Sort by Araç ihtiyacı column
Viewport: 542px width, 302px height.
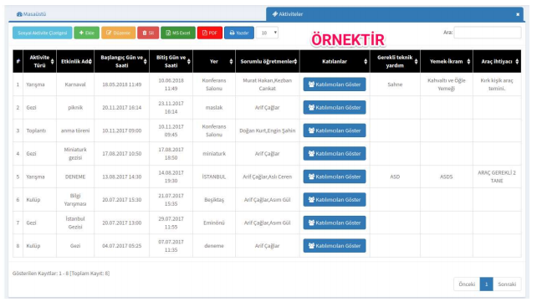point(497,61)
